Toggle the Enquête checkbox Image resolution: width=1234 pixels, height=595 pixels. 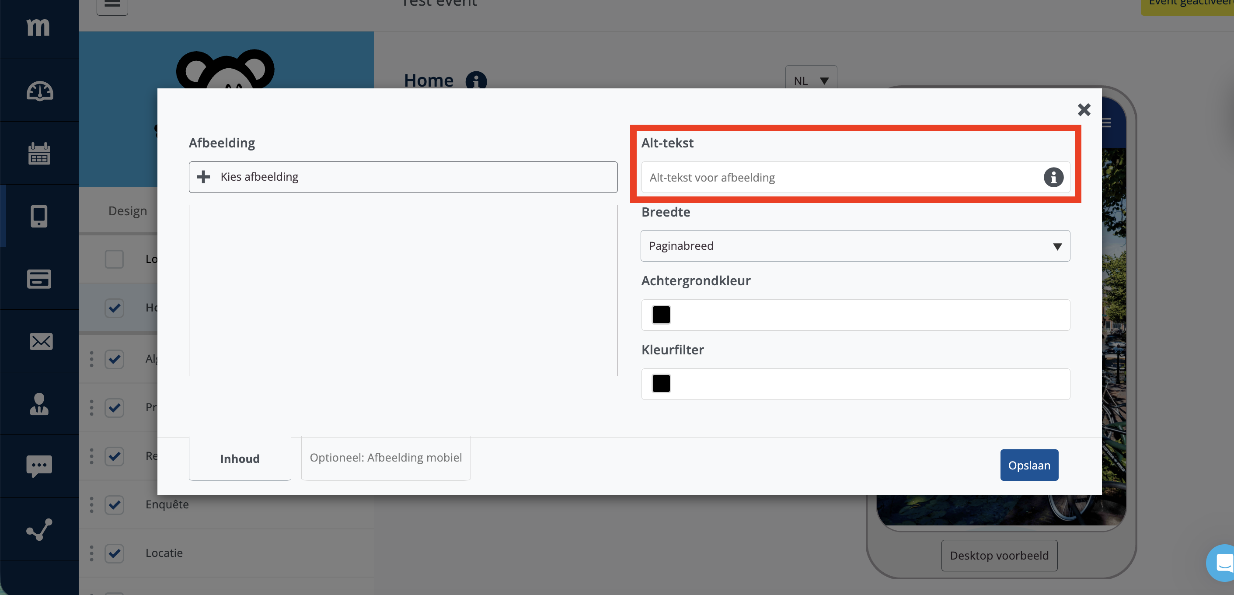(x=115, y=505)
